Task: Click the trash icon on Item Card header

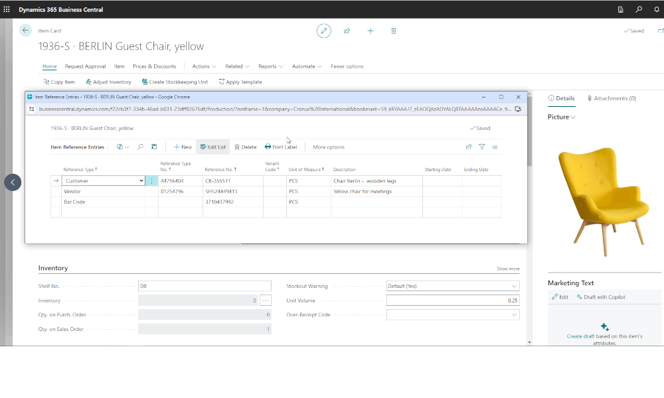Action: 393,31
